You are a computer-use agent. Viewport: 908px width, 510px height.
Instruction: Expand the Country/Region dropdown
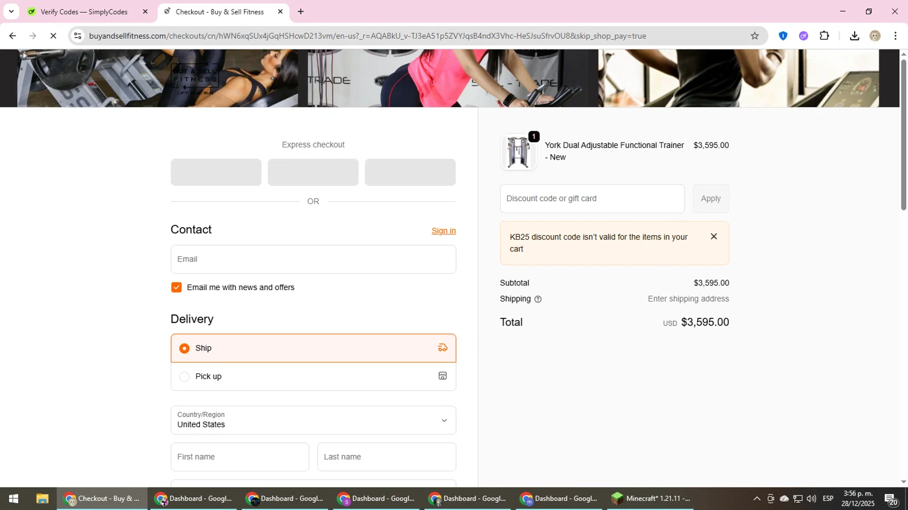313,420
